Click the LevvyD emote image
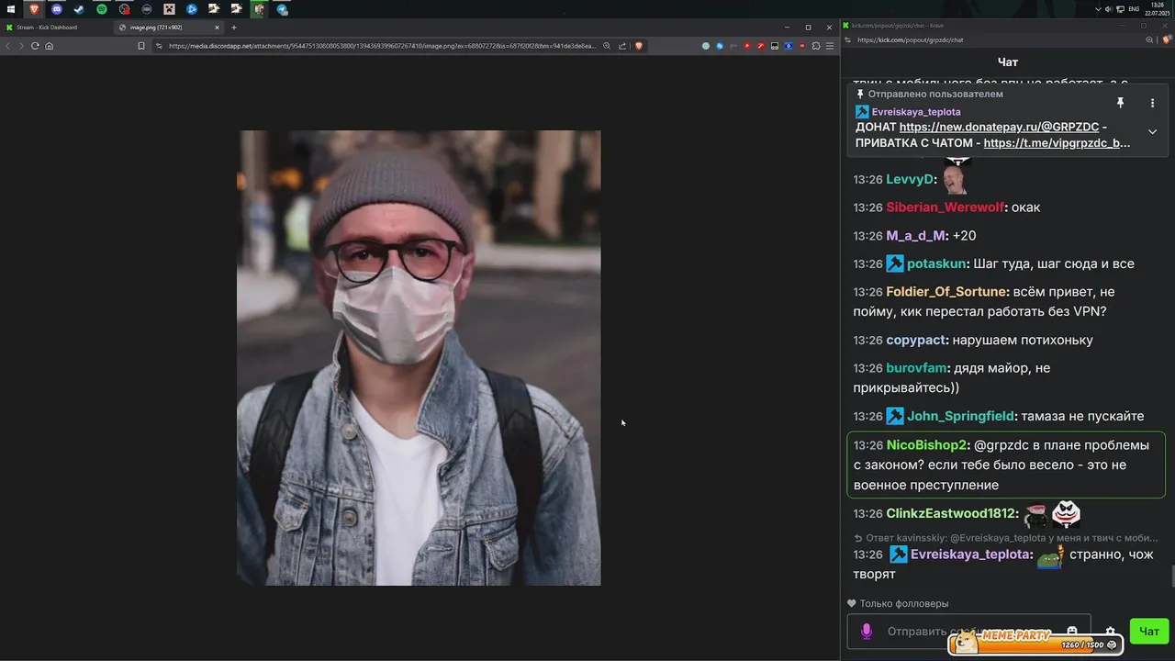The image size is (1175, 661). tap(956, 178)
